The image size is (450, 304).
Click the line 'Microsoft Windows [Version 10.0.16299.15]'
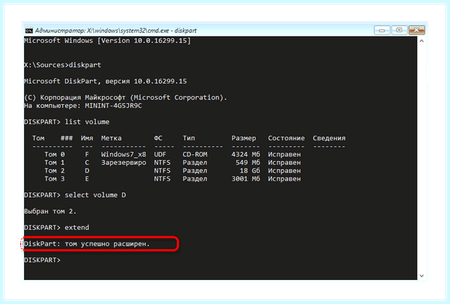point(107,40)
